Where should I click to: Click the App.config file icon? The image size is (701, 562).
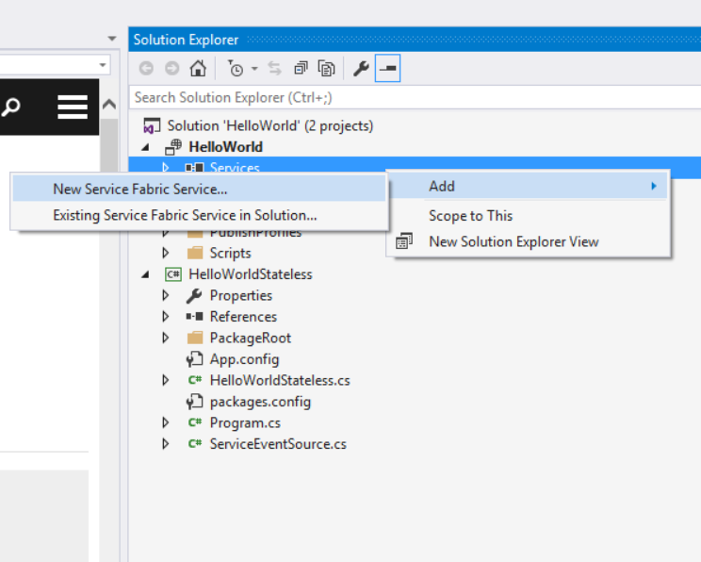pos(194,359)
